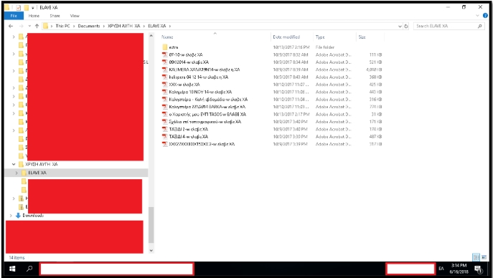Open the chevron after Documents in the breadcrumb
This screenshot has width=493, height=278.
click(x=104, y=26)
